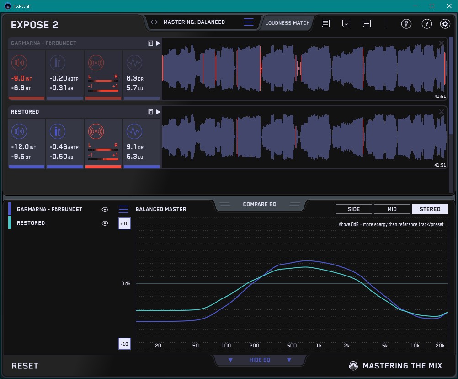Viewport: 458px width, 379px height.
Task: Click the dynamic range waveform icon on the Garmarna track
Action: (134, 63)
